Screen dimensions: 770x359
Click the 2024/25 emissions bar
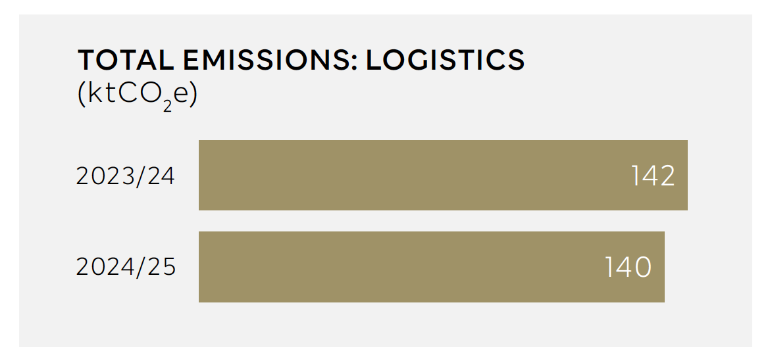(x=432, y=267)
